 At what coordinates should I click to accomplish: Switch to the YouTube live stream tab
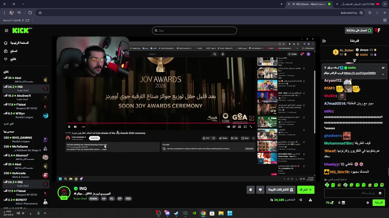pyautogui.click(x=358, y=4)
